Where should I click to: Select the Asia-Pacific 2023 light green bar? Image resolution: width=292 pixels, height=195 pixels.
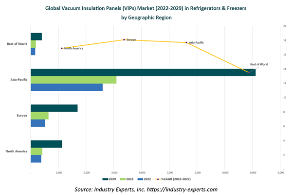click(73, 80)
